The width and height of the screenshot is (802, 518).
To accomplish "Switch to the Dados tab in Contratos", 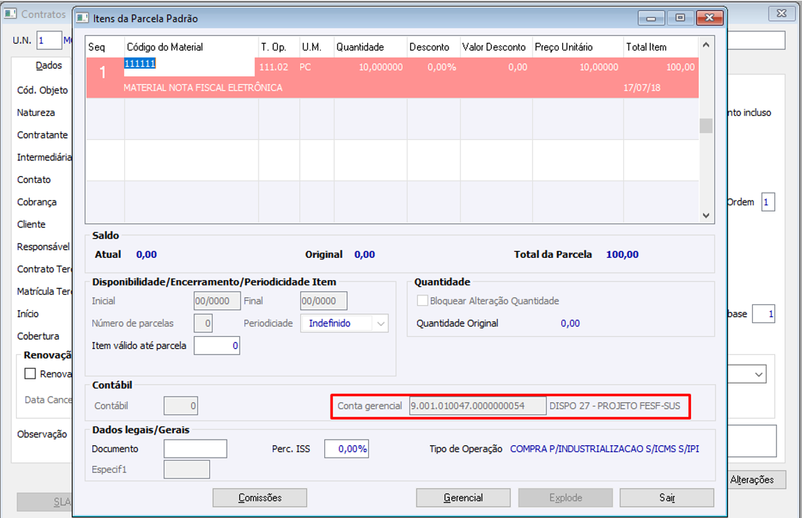I will click(x=49, y=65).
